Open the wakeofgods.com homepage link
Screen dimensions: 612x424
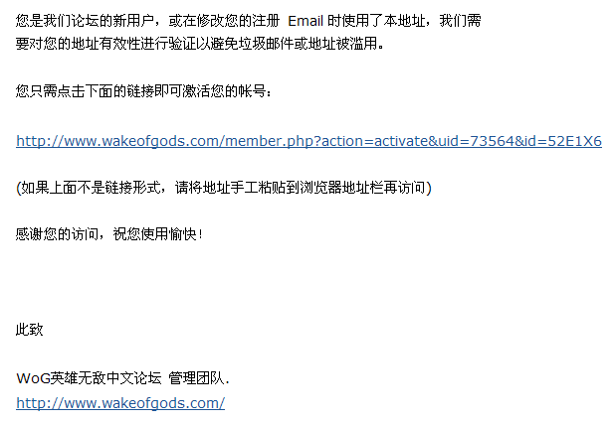click(120, 402)
